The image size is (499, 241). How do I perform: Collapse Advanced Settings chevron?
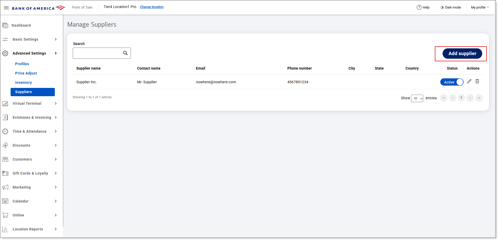tap(56, 53)
